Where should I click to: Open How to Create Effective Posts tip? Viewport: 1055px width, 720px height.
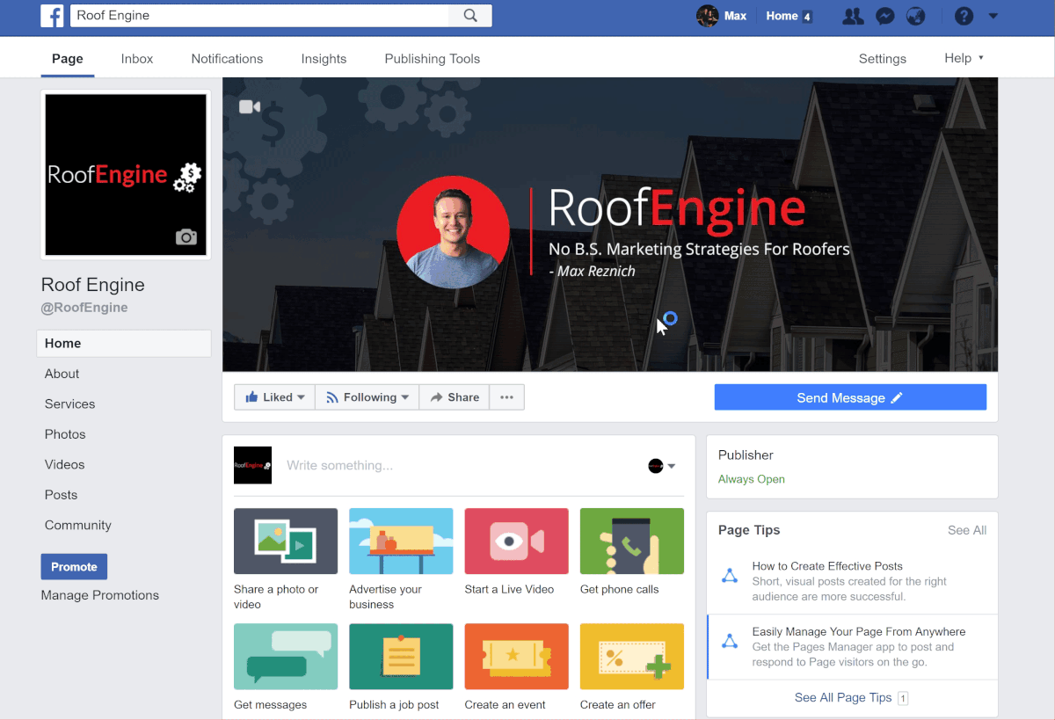[827, 566]
